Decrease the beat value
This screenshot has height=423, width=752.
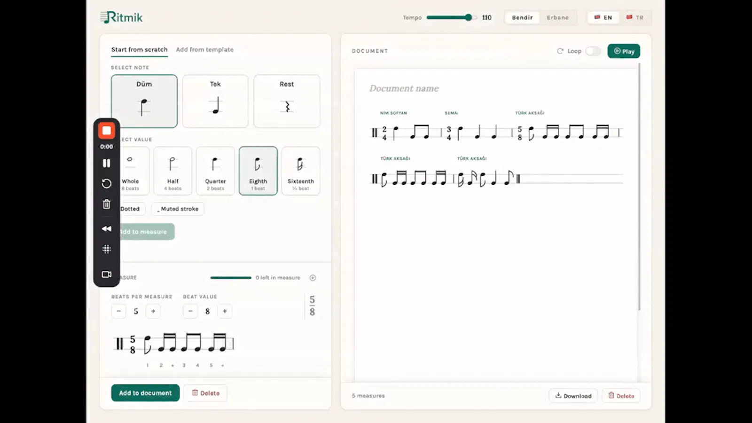click(x=190, y=311)
